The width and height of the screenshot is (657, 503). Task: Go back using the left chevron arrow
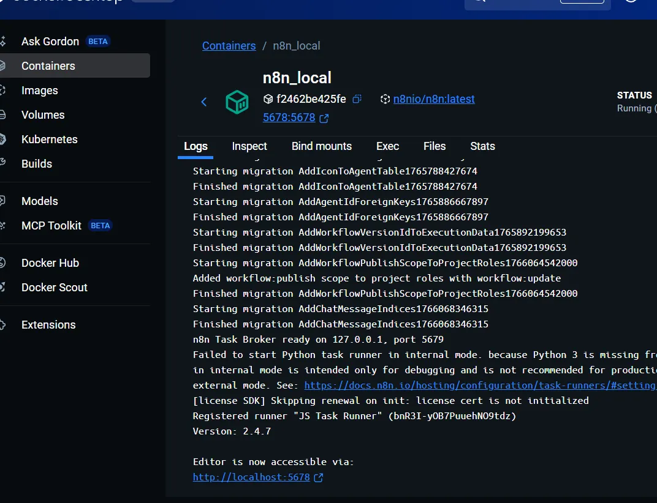tap(204, 102)
